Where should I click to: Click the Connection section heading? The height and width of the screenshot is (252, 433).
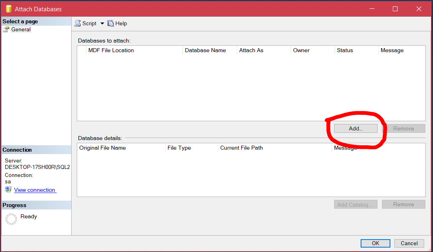coord(17,150)
